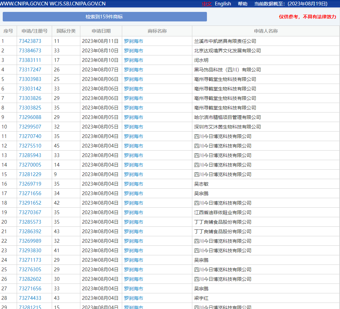Click the 申请/注册号 column header
The width and height of the screenshot is (340, 309).
[x=34, y=31]
